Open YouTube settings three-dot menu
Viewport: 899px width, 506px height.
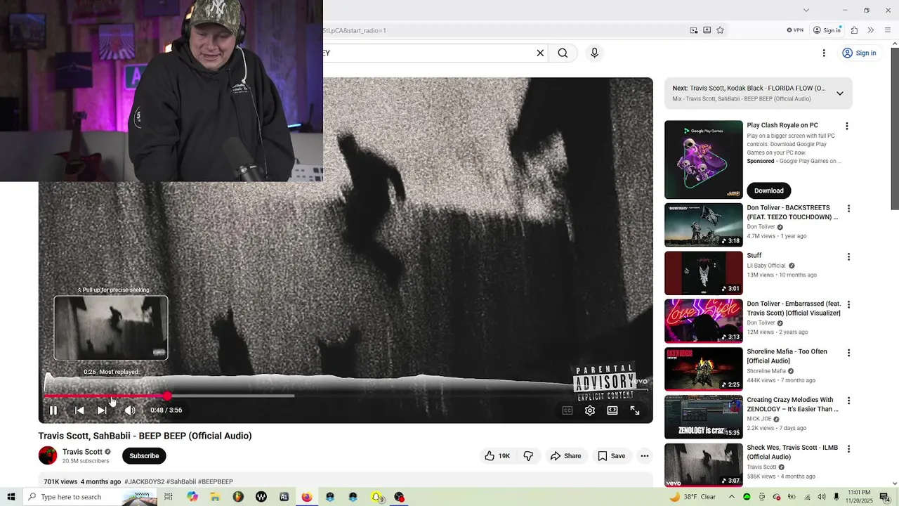(824, 53)
